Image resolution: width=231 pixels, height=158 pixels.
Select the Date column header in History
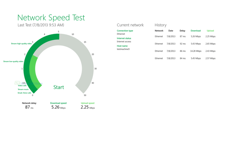pos(171,31)
